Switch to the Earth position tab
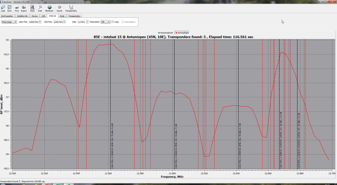Screen dimensions: 337x185 7,16
